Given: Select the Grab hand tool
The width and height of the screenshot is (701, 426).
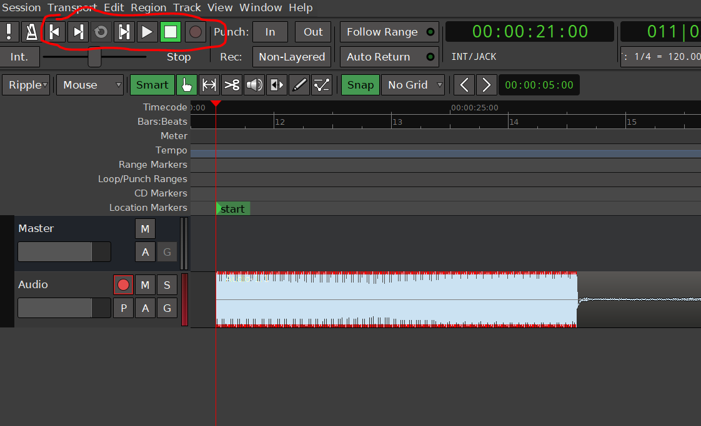Looking at the screenshot, I should (186, 85).
